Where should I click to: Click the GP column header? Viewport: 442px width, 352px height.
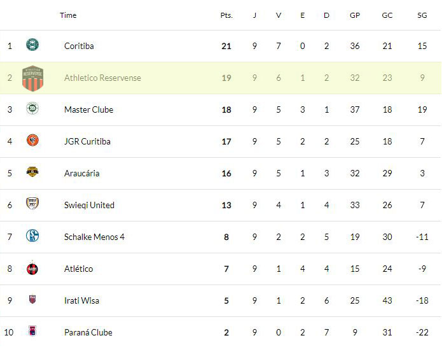click(x=355, y=15)
